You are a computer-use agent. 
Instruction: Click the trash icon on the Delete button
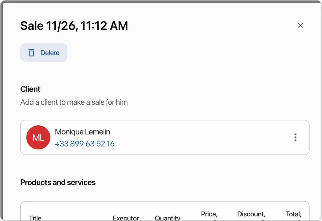tap(32, 52)
